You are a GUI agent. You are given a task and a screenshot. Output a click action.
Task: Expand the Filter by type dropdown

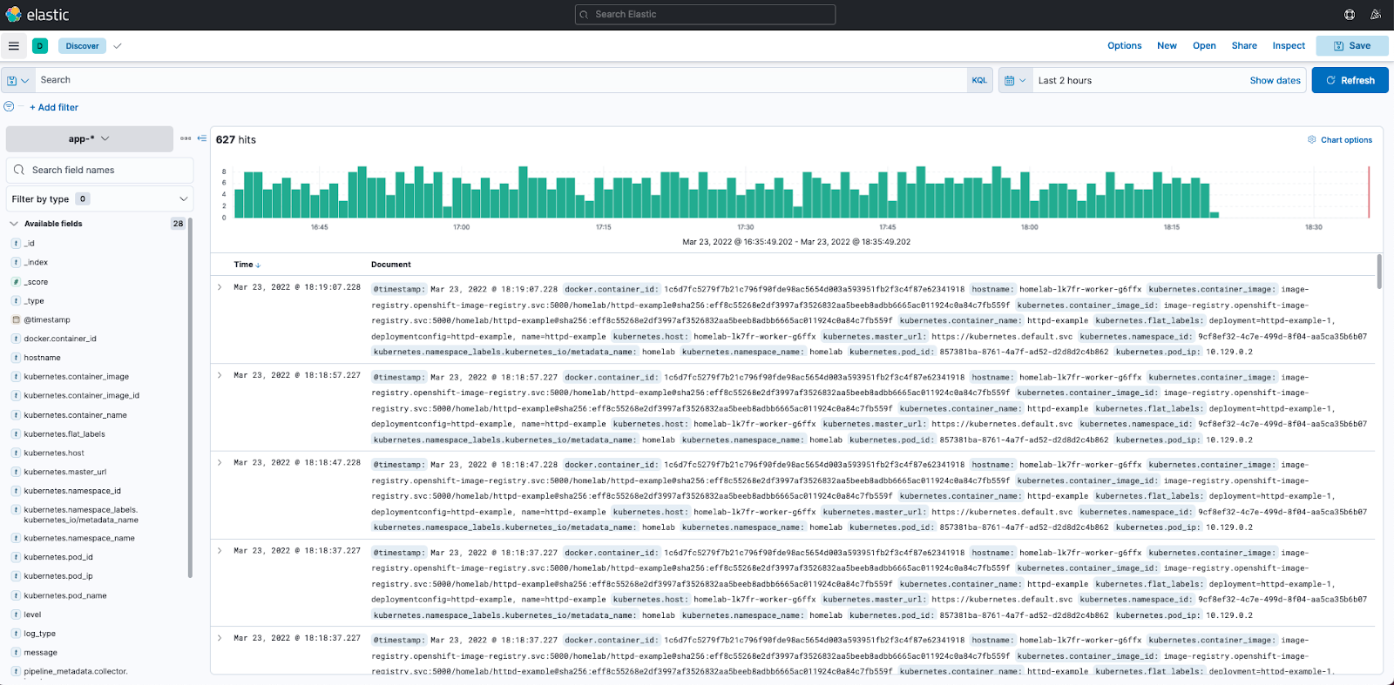(99, 199)
